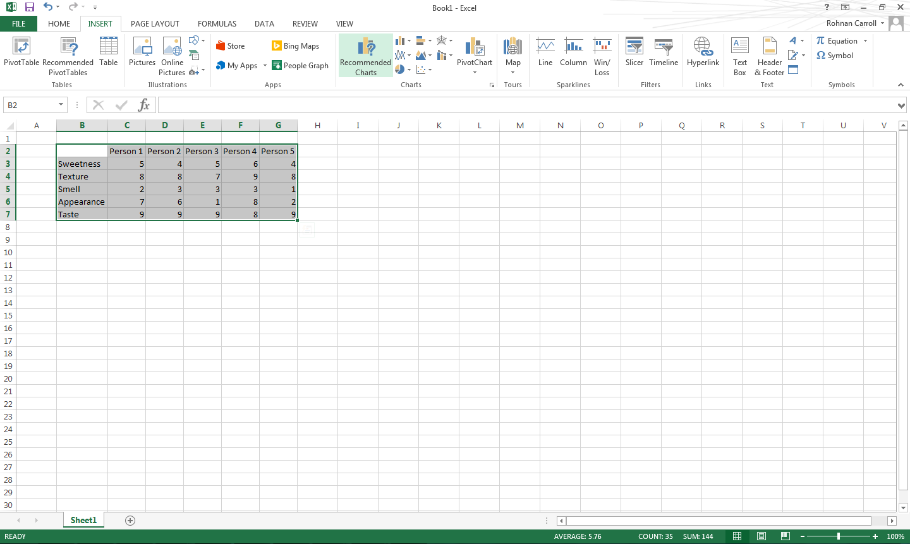The image size is (910, 544).
Task: Open the Map tours dropdown
Action: (513, 73)
